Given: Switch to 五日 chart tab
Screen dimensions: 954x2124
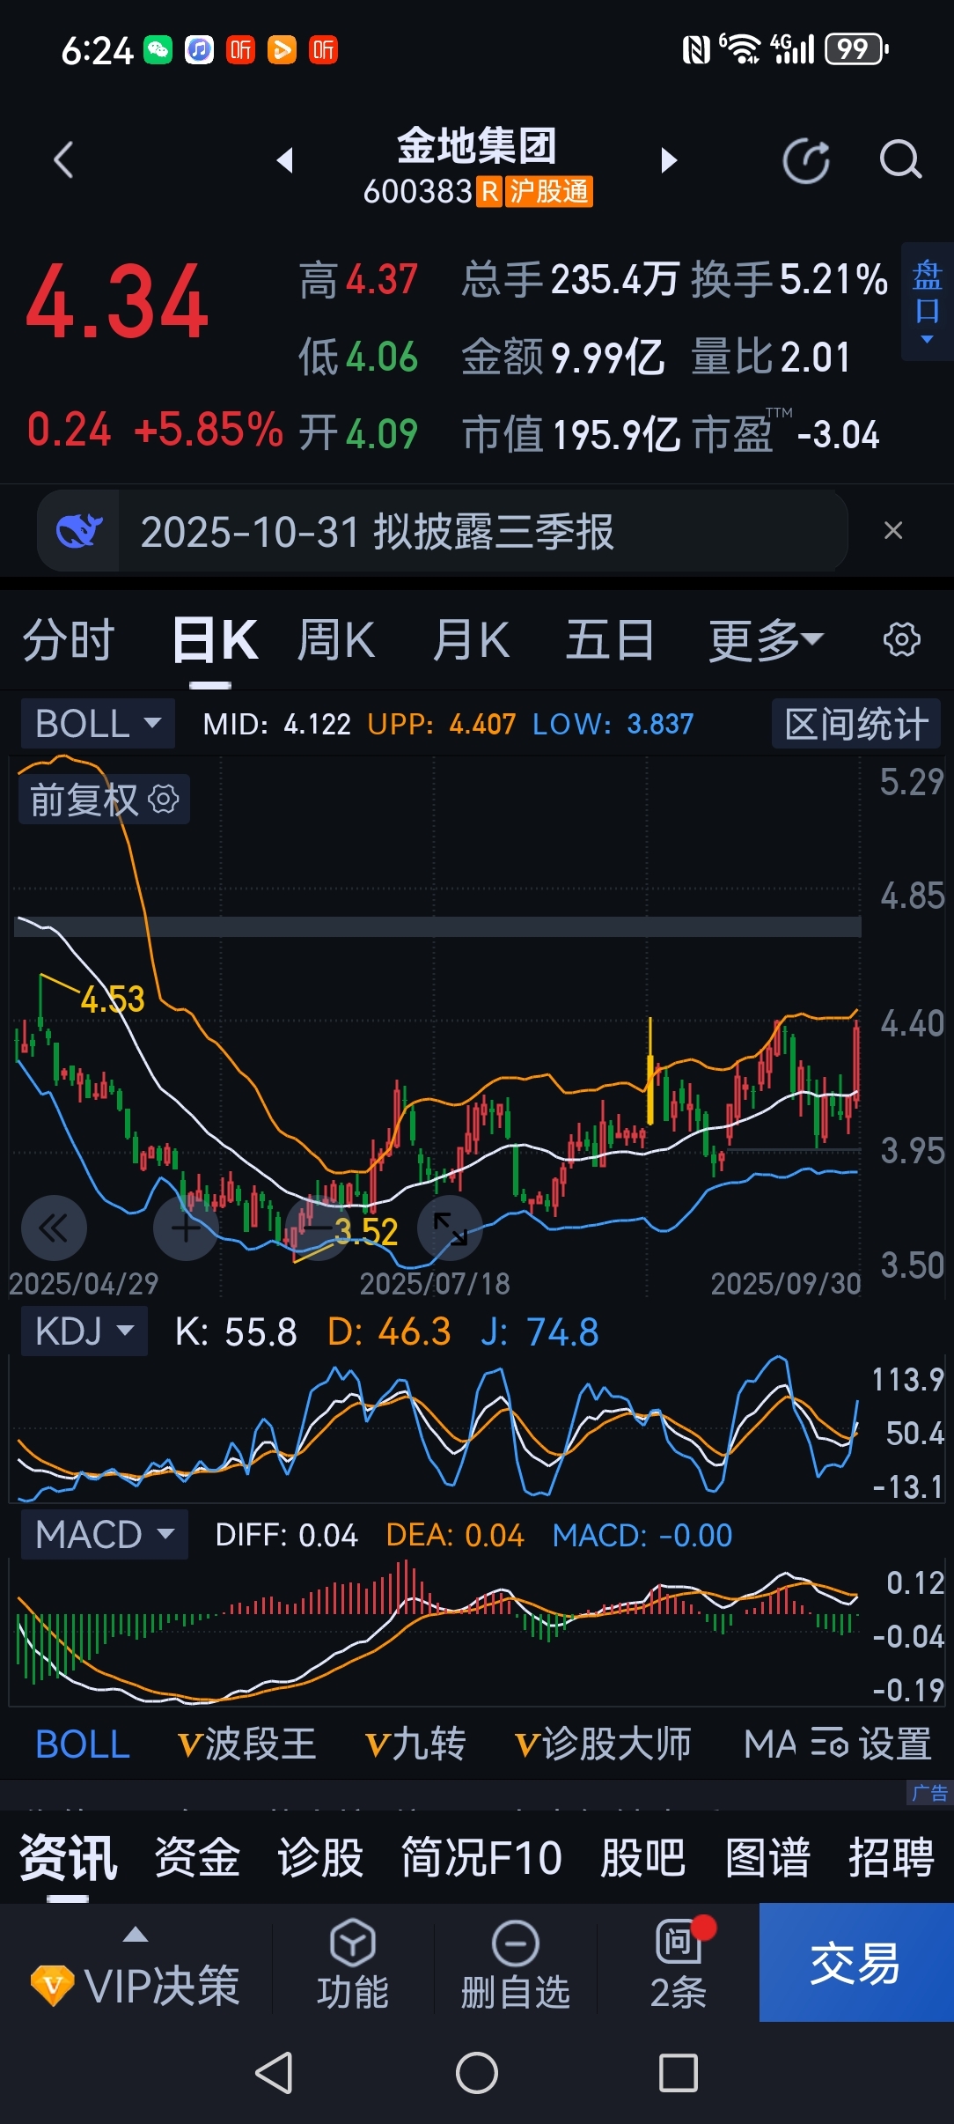Looking at the screenshot, I should pos(609,640).
